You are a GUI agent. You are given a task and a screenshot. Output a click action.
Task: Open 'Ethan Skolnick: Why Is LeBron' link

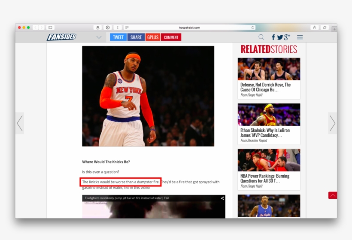click(265, 133)
